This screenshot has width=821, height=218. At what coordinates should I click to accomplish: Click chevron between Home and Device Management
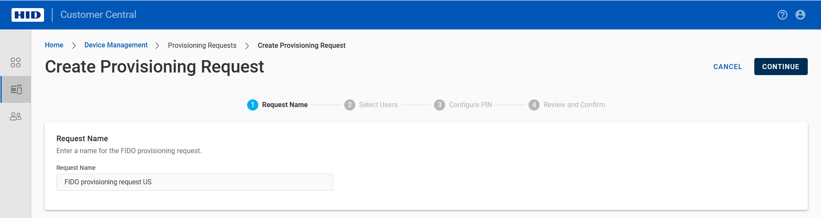click(x=74, y=46)
